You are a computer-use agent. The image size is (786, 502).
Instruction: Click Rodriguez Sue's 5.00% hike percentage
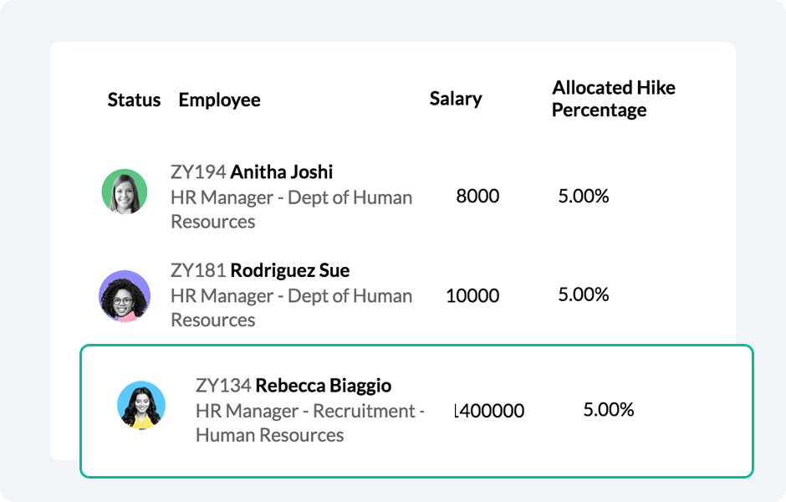point(584,295)
